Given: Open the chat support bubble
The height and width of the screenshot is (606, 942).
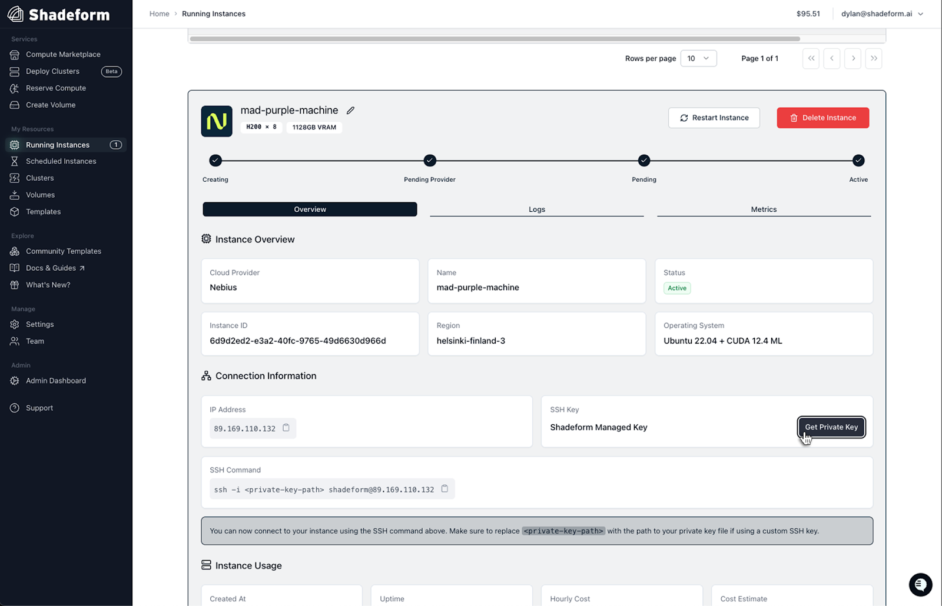Looking at the screenshot, I should coord(920,584).
